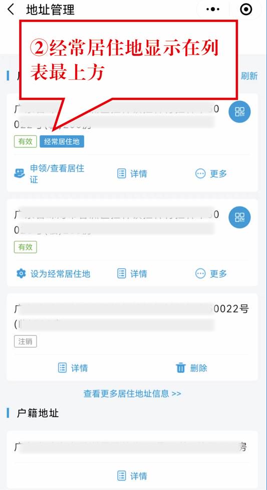
Task: View 详情 of the second address
Action: point(132,274)
